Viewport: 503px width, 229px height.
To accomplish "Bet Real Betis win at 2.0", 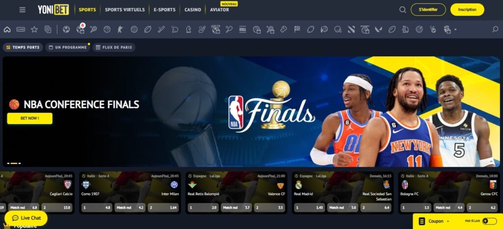I will click(x=203, y=207).
